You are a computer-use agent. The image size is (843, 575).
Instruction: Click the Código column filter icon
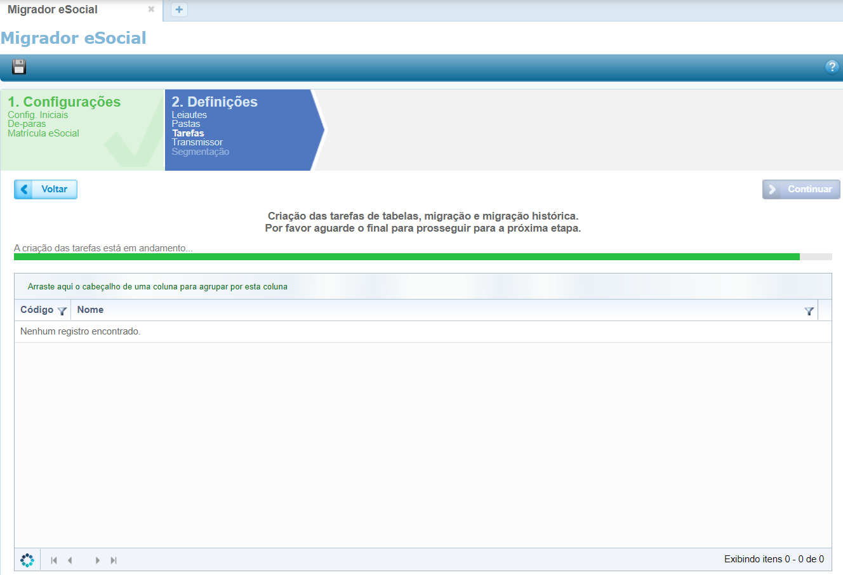click(x=62, y=311)
